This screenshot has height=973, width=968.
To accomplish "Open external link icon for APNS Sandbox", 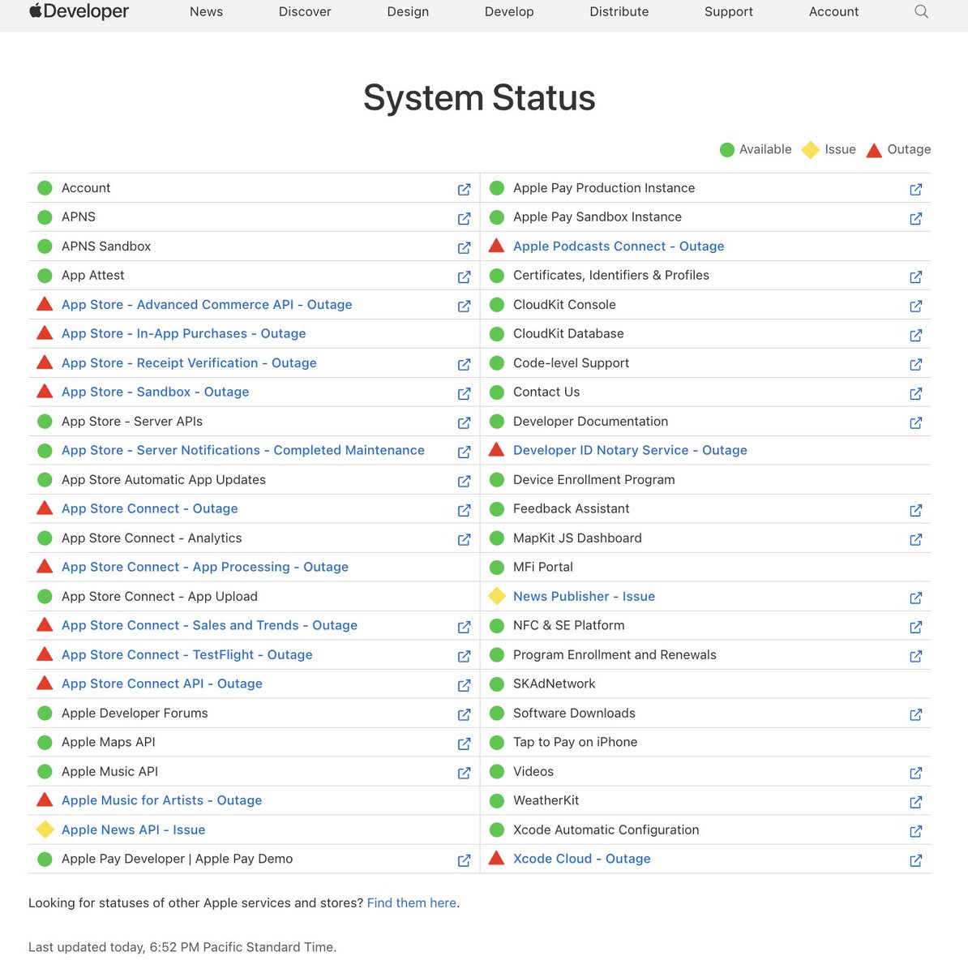I will pyautogui.click(x=464, y=247).
